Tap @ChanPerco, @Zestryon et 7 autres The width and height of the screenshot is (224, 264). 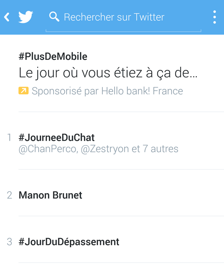pyautogui.click(x=98, y=149)
